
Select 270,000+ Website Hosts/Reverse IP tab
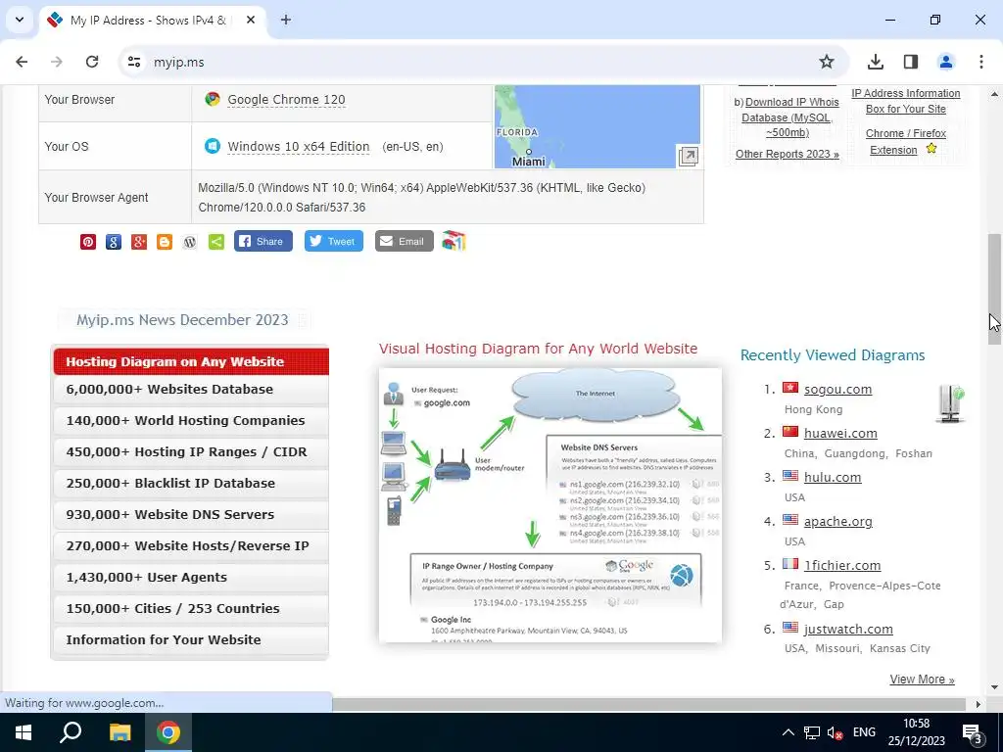191,546
